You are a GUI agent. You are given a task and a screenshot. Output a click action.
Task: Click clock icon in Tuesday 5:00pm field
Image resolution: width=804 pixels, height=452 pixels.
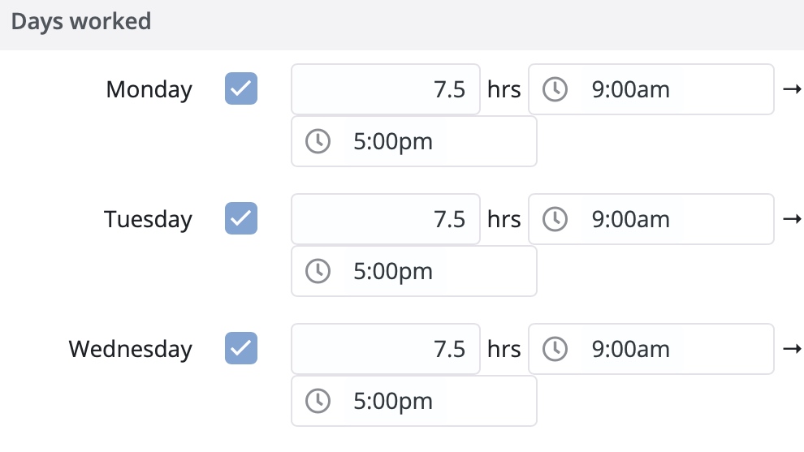318,270
